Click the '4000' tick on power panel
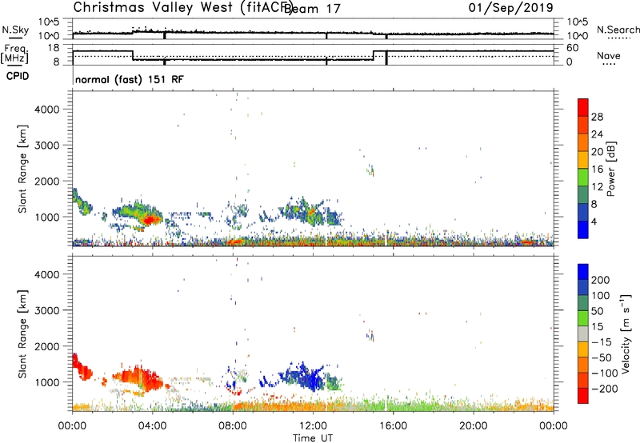This screenshot has height=443, width=640. (x=46, y=110)
